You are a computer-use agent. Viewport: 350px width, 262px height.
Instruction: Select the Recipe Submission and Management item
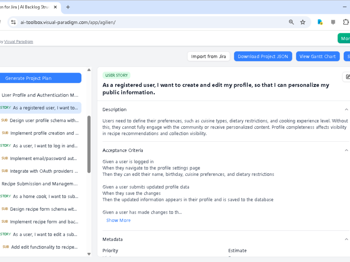coord(39,183)
